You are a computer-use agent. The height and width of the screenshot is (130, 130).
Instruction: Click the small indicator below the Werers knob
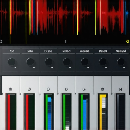(x=88, y=68)
